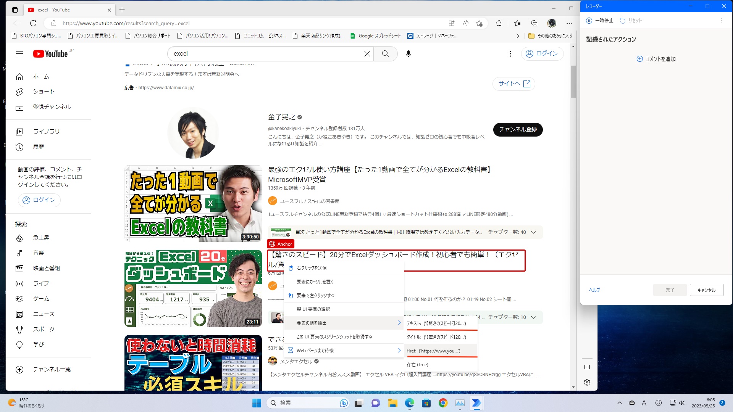Click the microphone voice search icon

[x=409, y=54]
